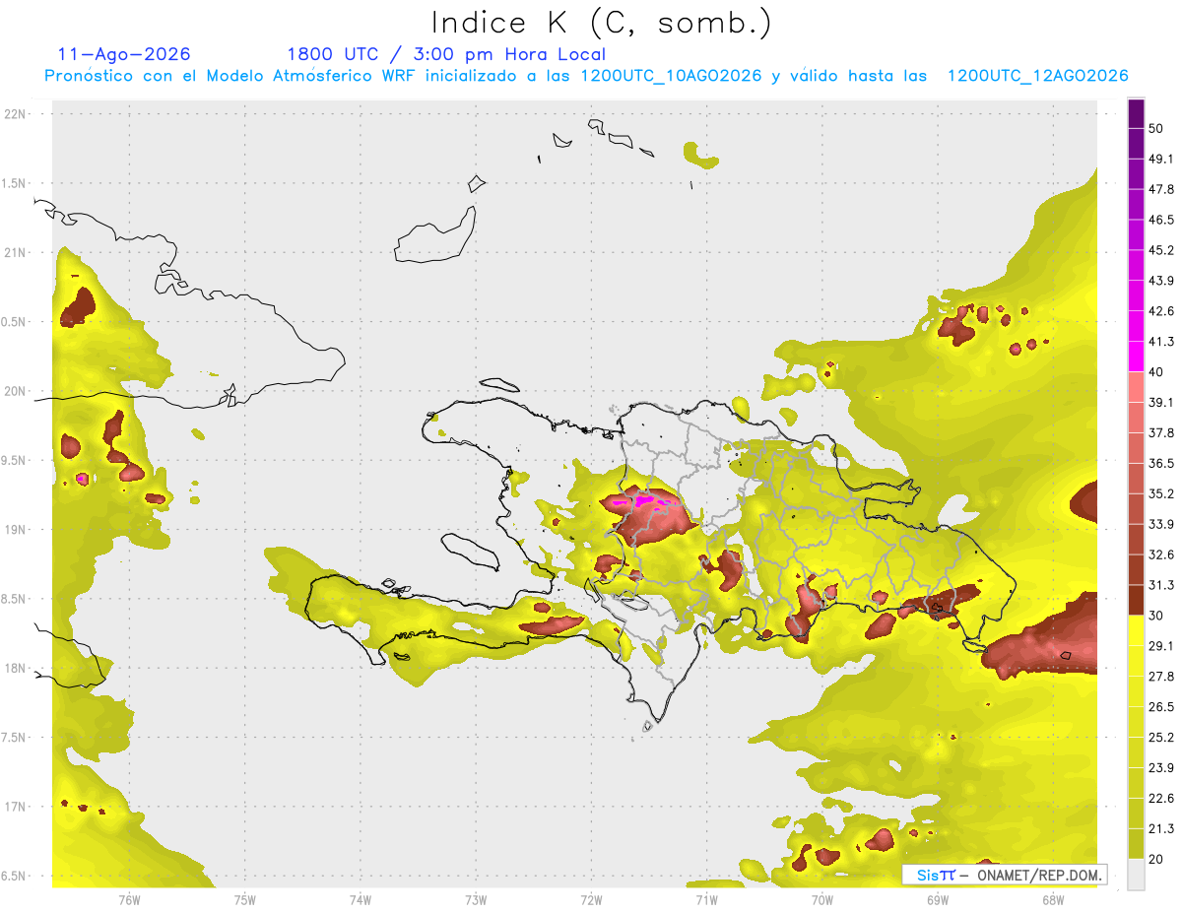Click the "41.3" colorbar label

pyautogui.click(x=1161, y=342)
